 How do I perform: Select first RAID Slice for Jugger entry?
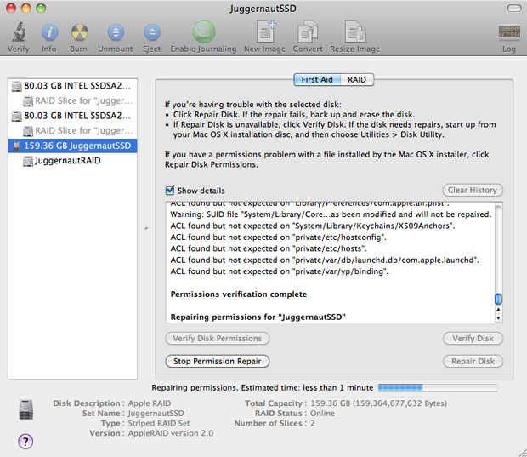click(x=72, y=100)
